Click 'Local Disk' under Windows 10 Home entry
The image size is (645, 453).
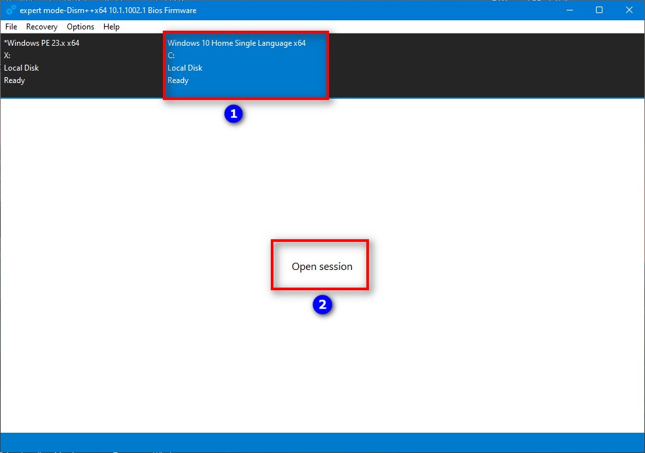pyautogui.click(x=185, y=68)
